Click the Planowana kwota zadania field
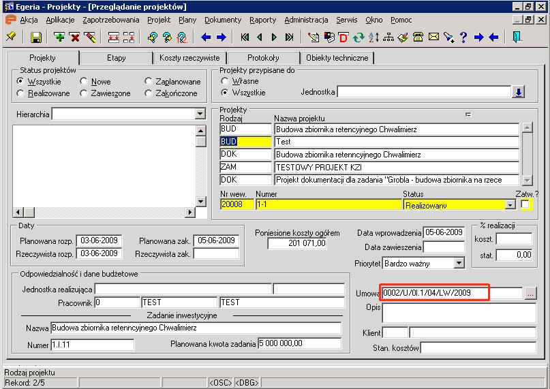The image size is (550, 389). [x=300, y=343]
